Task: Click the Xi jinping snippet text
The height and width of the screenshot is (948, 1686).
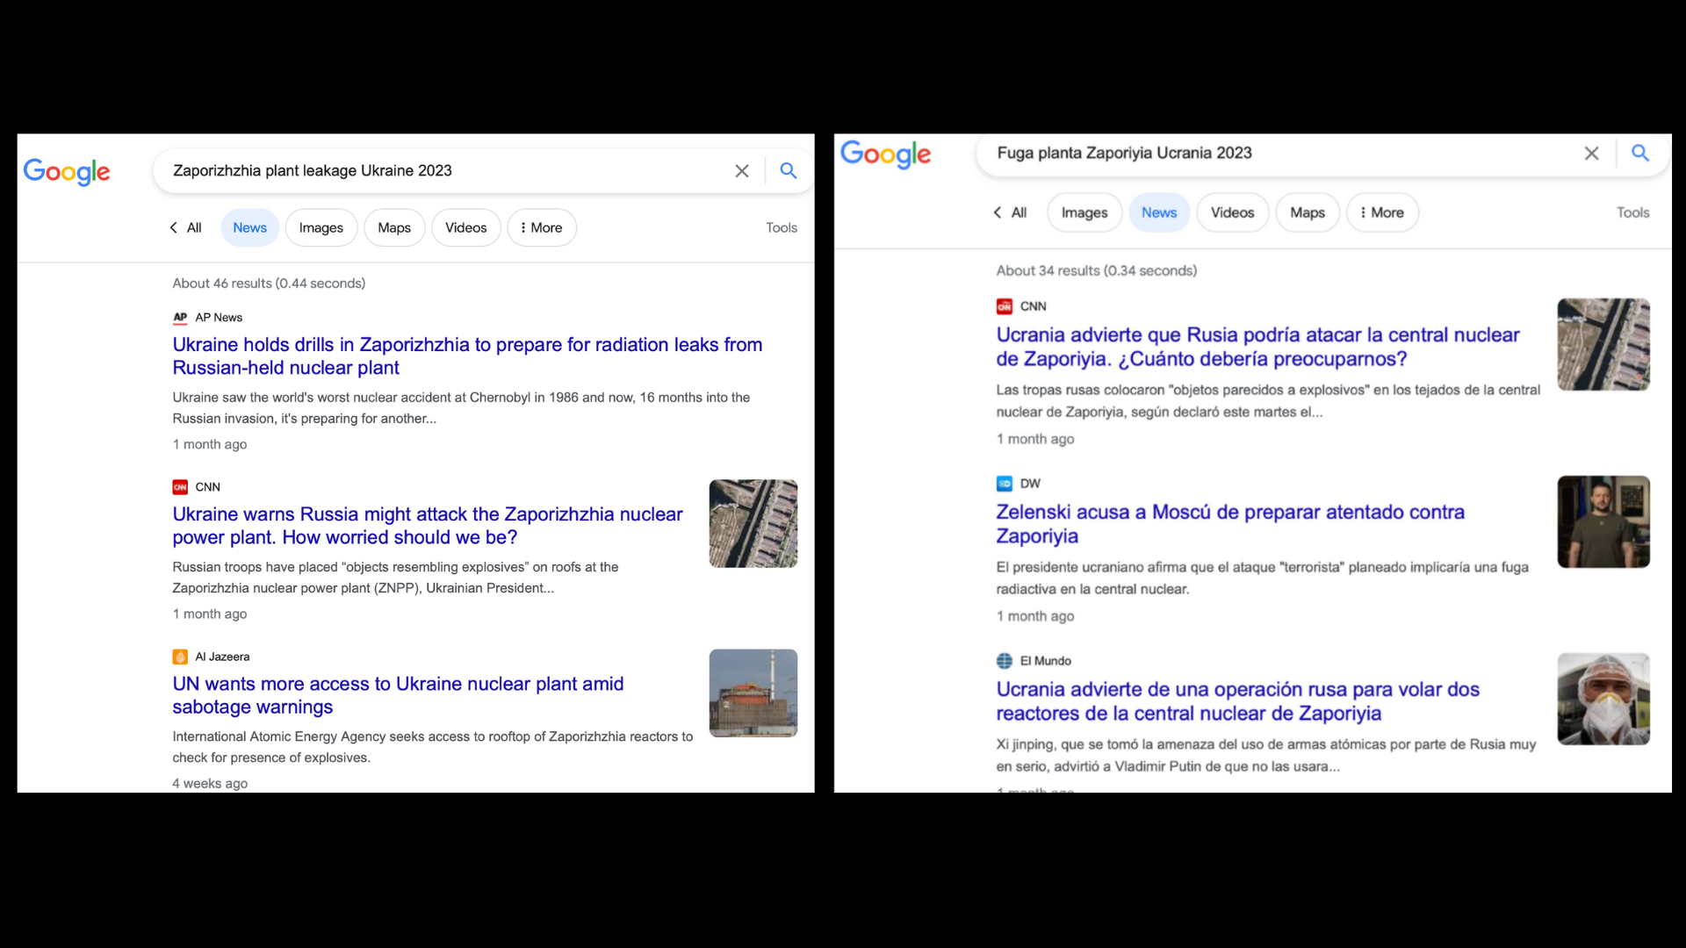Action: [x=1265, y=756]
